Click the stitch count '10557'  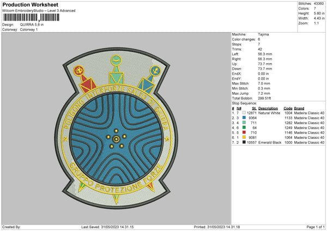tap(252, 142)
